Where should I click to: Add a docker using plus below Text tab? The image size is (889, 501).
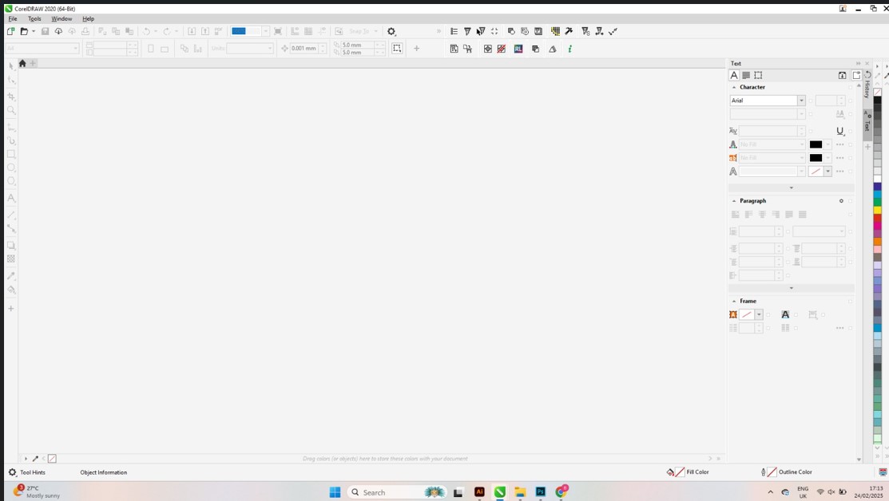(867, 147)
